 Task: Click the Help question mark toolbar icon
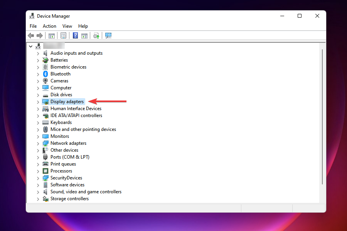(76, 36)
